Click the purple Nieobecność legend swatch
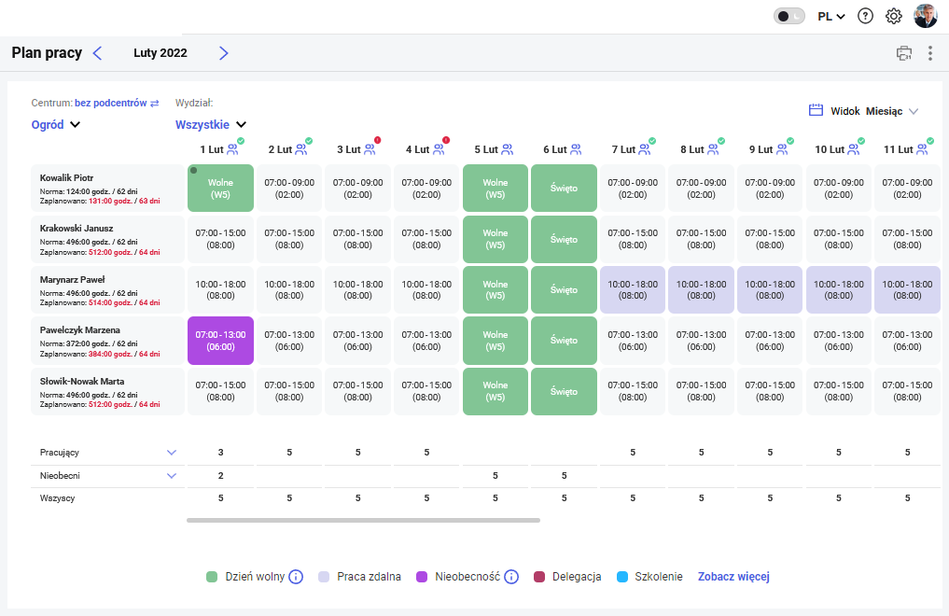949x616 pixels. click(x=422, y=577)
